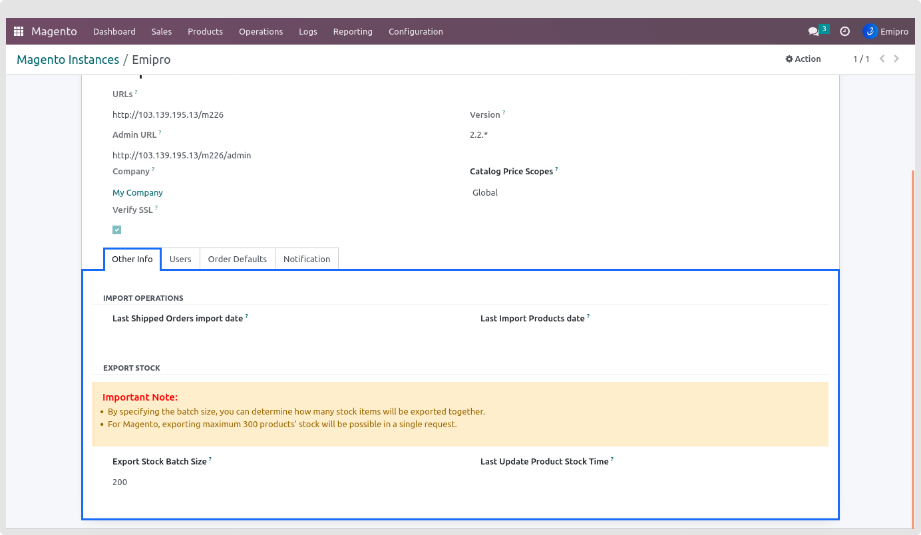
Task: Open the conversations message icon
Action: coord(813,31)
